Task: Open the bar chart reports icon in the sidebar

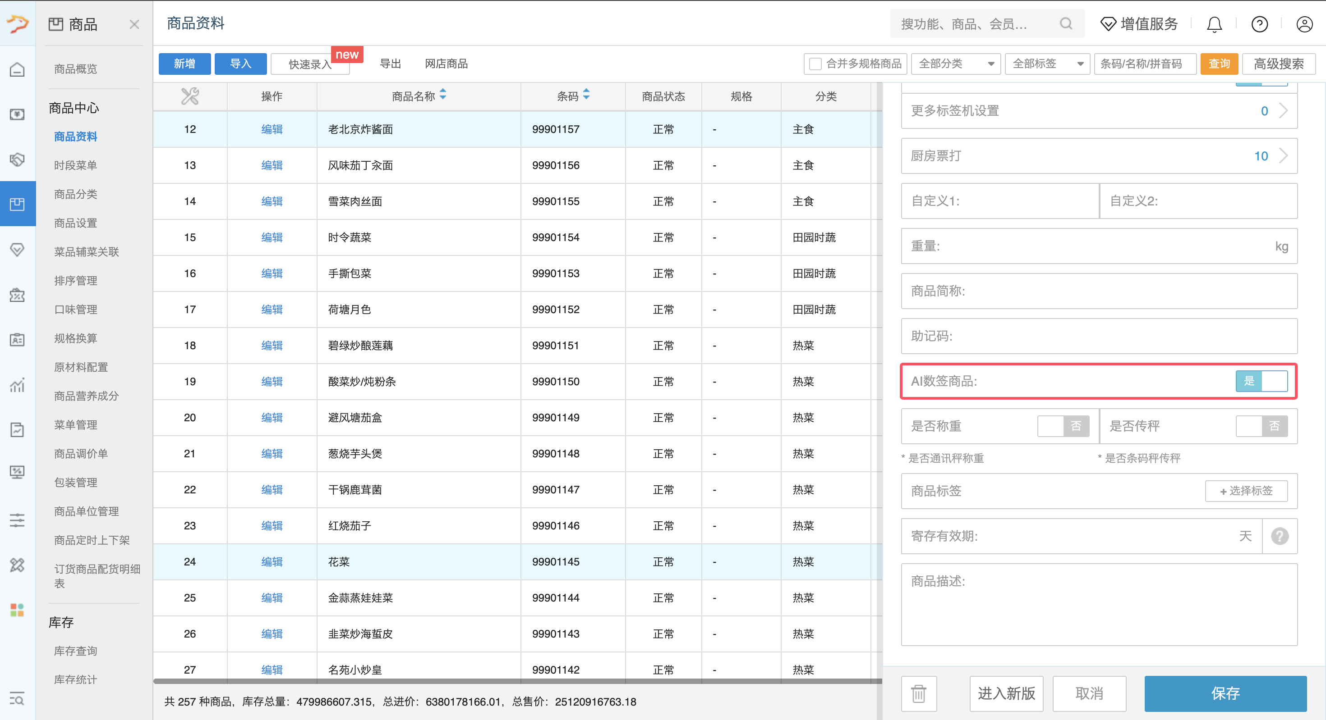Action: 18,385
